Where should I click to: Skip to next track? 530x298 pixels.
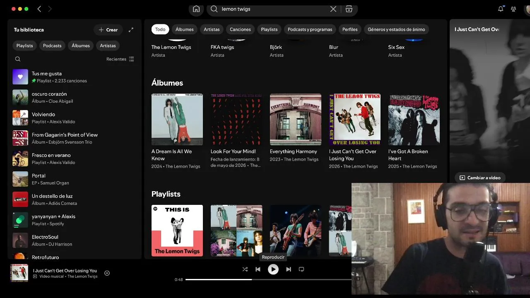(x=289, y=269)
